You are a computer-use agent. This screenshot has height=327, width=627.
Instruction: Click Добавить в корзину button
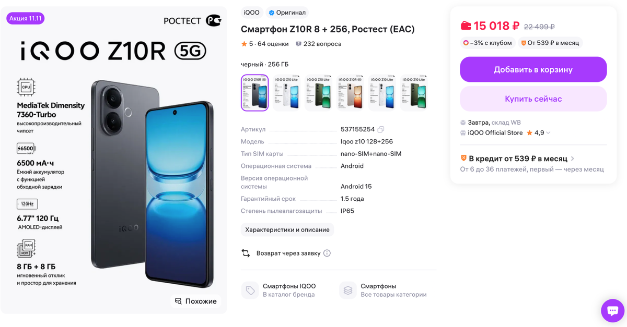[x=533, y=69]
